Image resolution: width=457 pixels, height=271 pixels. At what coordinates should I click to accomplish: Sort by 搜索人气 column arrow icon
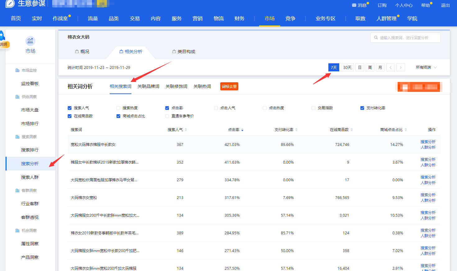pyautogui.click(x=186, y=130)
